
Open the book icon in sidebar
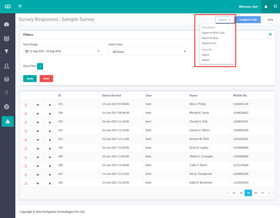tap(7, 39)
